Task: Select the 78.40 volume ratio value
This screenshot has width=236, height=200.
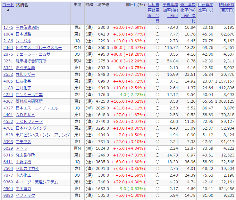Action: (173, 28)
